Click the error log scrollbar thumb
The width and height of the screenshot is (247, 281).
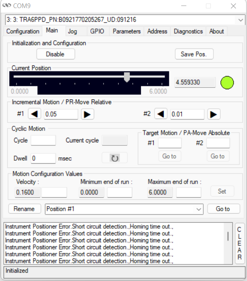pyautogui.click(x=228, y=236)
